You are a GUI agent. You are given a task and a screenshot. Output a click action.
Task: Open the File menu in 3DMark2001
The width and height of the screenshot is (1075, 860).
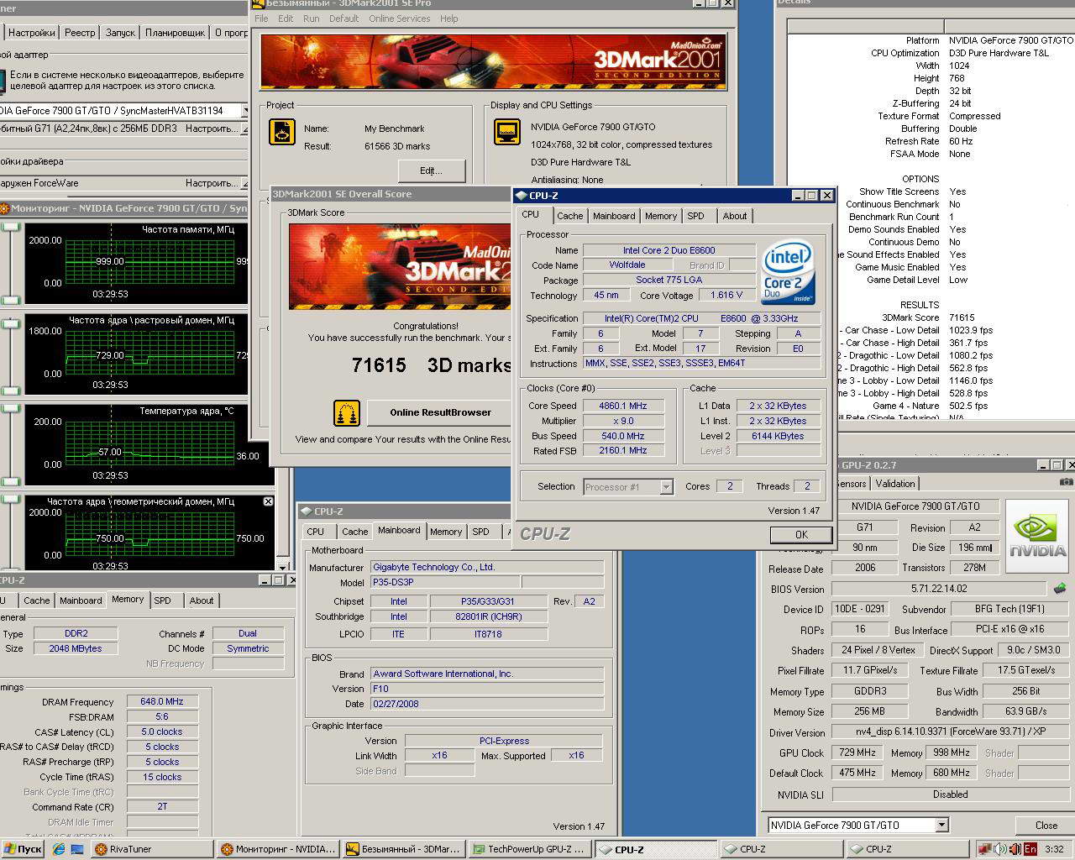[261, 18]
